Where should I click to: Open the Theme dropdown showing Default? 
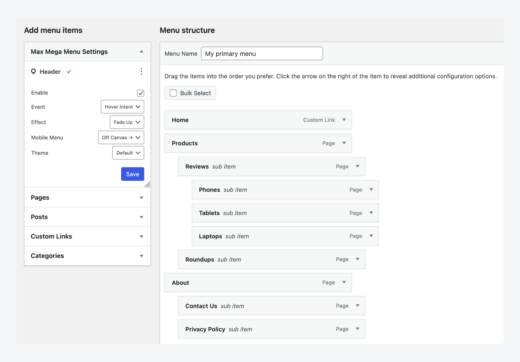tap(128, 153)
